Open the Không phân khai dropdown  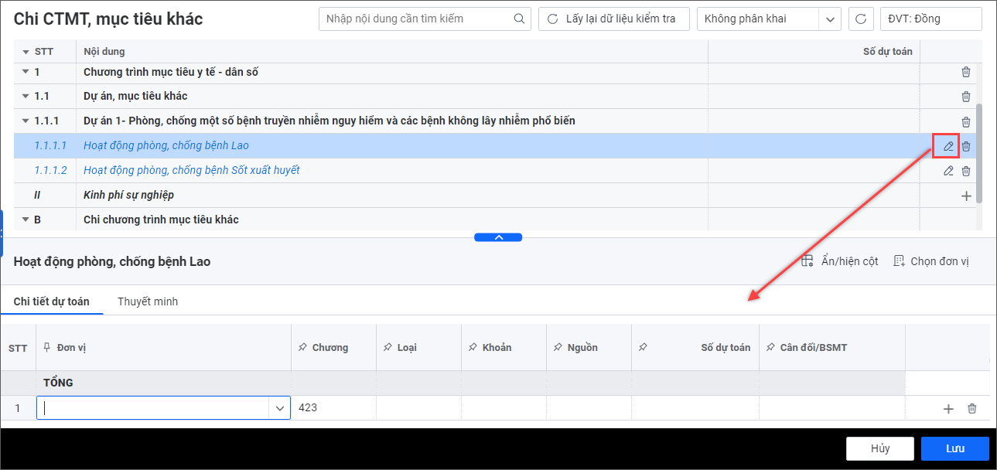(x=831, y=19)
